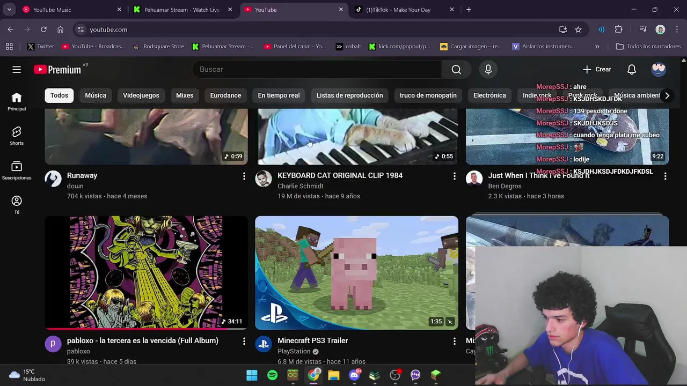The height and width of the screenshot is (386, 687).
Task: Open options menu for Minecraft PS3 Trailer
Action: point(454,341)
